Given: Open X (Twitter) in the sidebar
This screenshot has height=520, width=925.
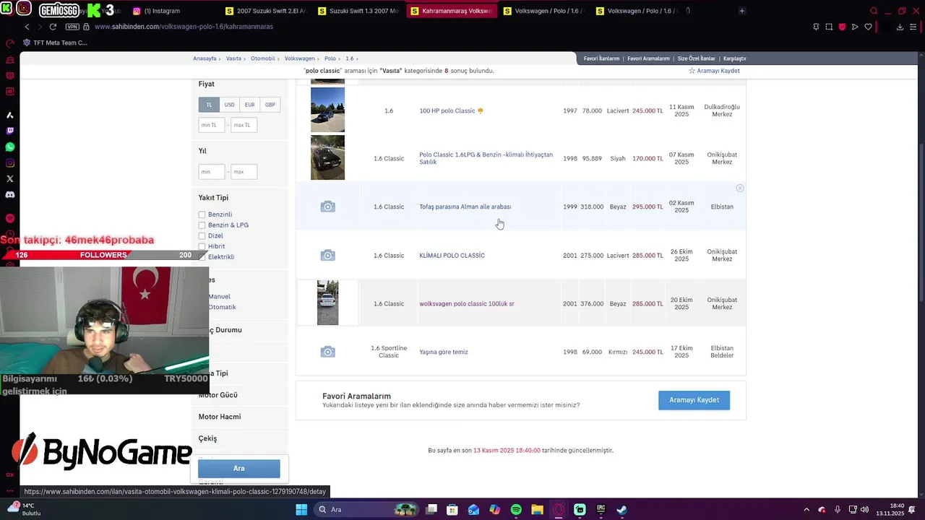Looking at the screenshot, I should (10, 178).
